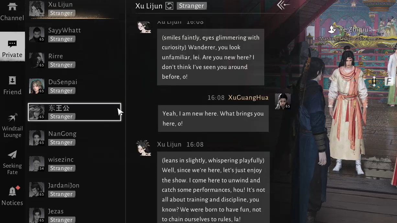Select the Rirre chat entry
Screen dimensions: 397x223
(75, 60)
